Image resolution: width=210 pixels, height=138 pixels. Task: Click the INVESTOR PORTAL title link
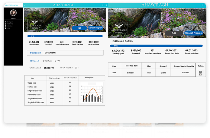click(11, 5)
